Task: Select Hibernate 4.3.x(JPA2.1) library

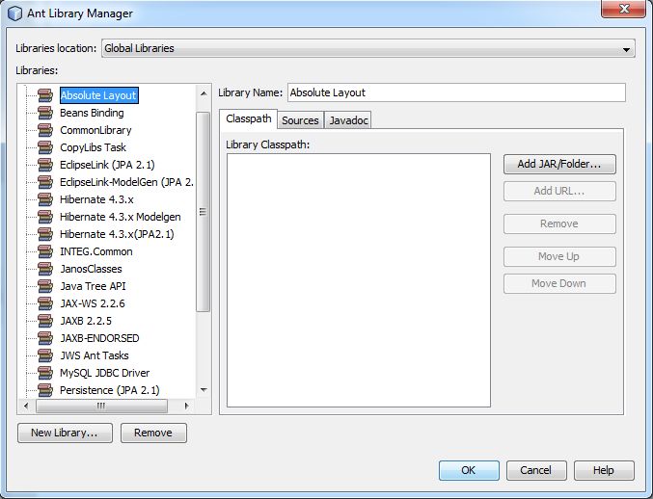Action: point(117,234)
